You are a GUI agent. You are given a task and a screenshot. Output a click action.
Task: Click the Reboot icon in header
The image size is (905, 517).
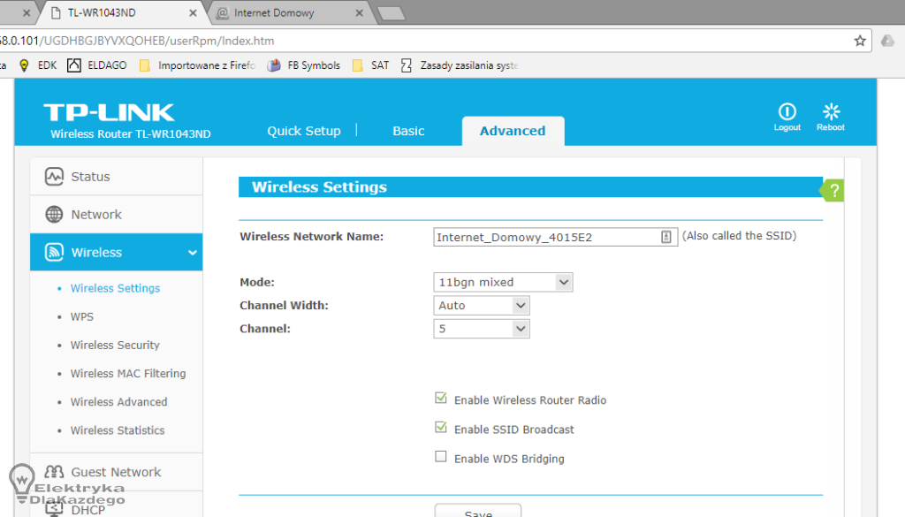coord(830,112)
